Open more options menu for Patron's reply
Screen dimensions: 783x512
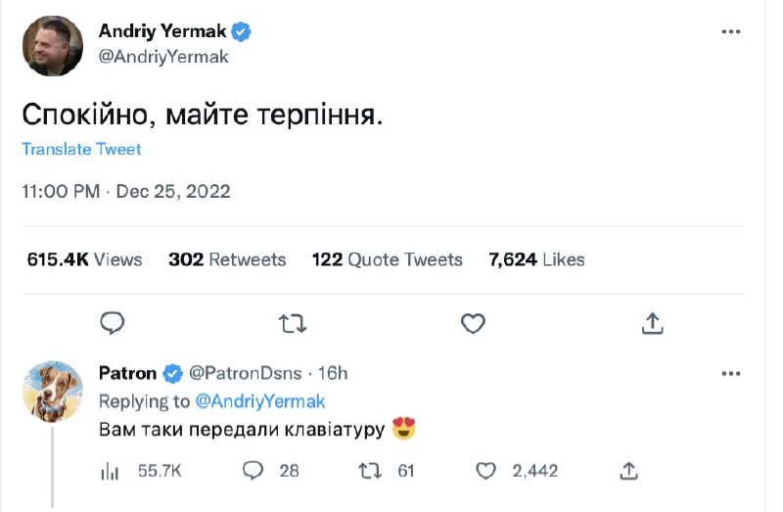pos(731,373)
